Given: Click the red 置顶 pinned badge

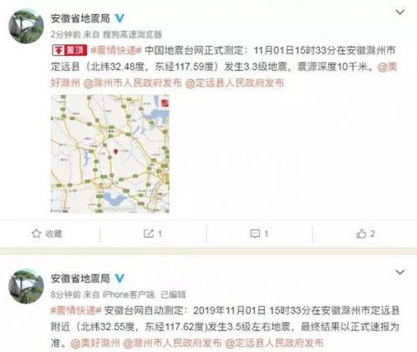Looking at the screenshot, I should point(69,51).
